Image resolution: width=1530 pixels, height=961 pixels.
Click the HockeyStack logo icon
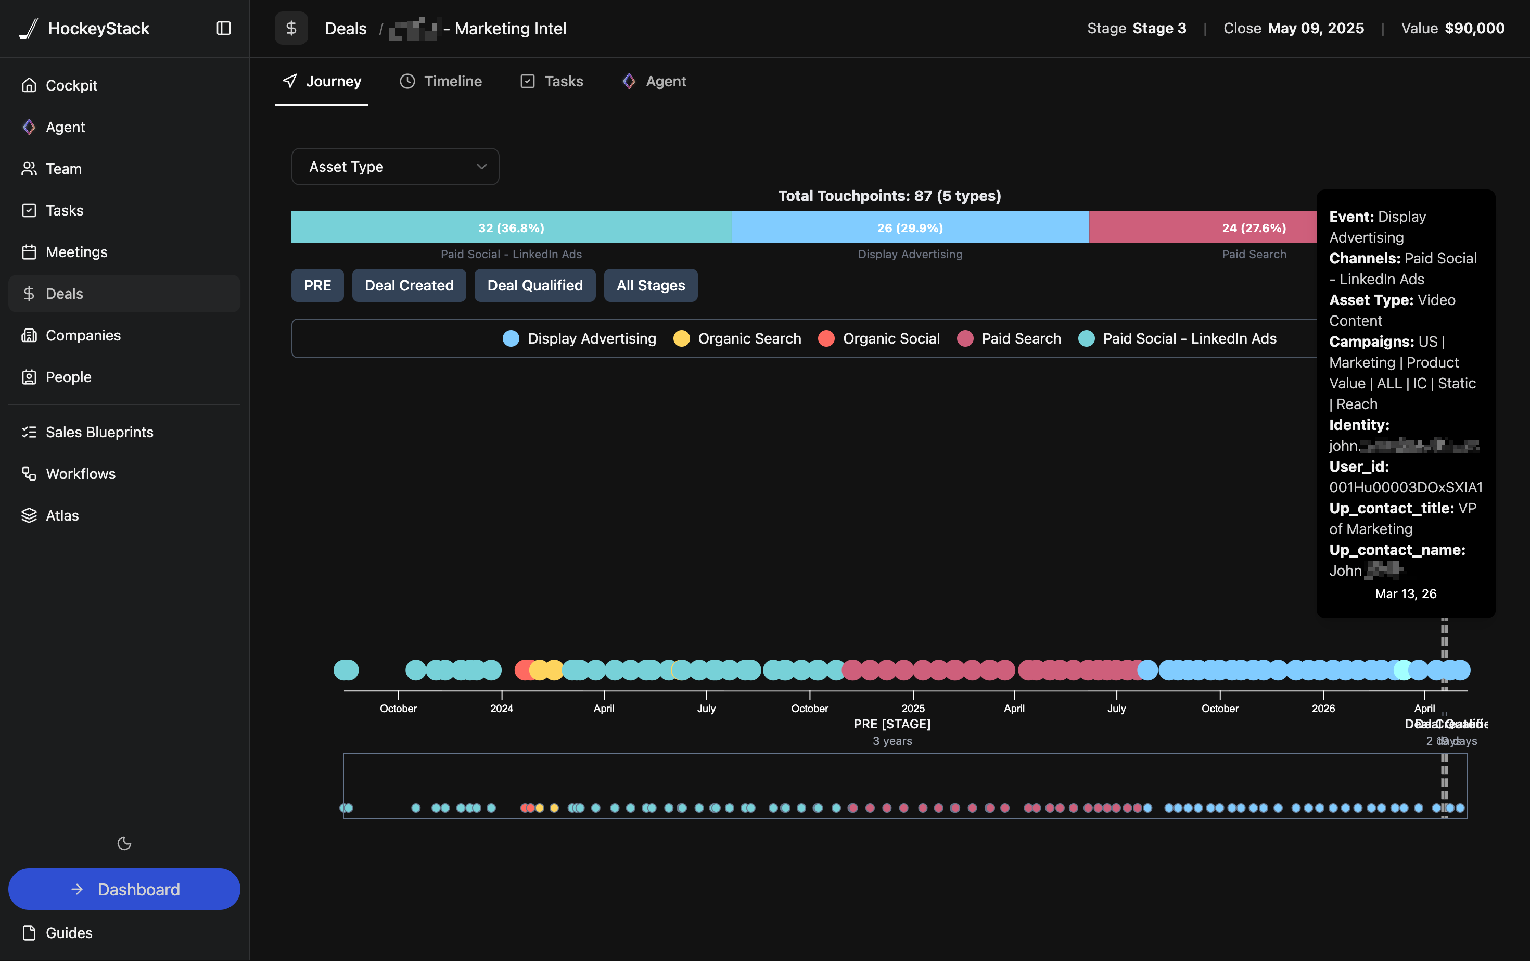point(29,29)
